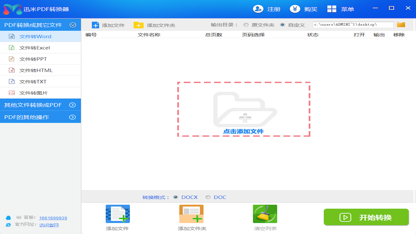Viewport: 416px width, 234px height.
Task: Expand the 其他文件转换成PDF section
Action: [x=73, y=105]
